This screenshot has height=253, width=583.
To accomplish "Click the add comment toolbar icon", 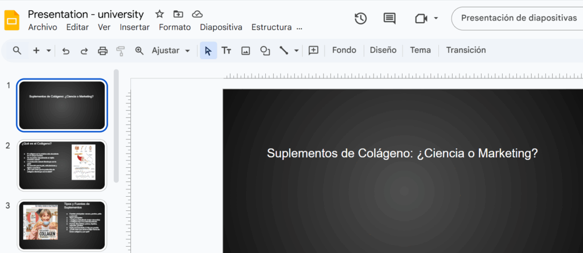I will 313,50.
